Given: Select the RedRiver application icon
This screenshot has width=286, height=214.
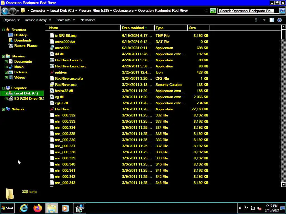Looking at the screenshot, I should (x=52, y=109).
